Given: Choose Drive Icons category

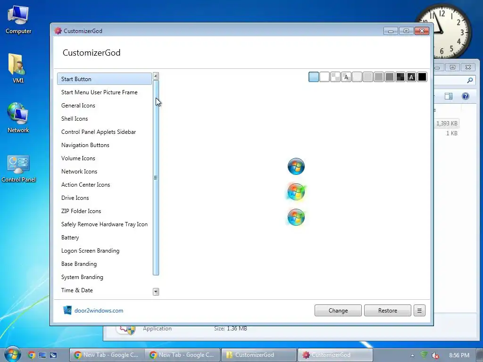Looking at the screenshot, I should (104, 198).
